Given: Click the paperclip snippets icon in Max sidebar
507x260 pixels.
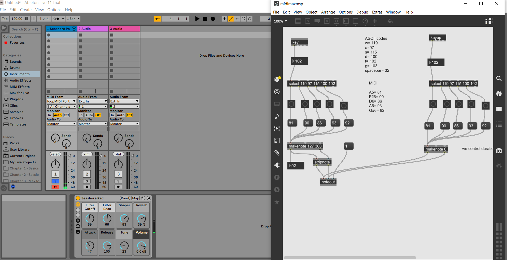Looking at the screenshot, I should (277, 153).
